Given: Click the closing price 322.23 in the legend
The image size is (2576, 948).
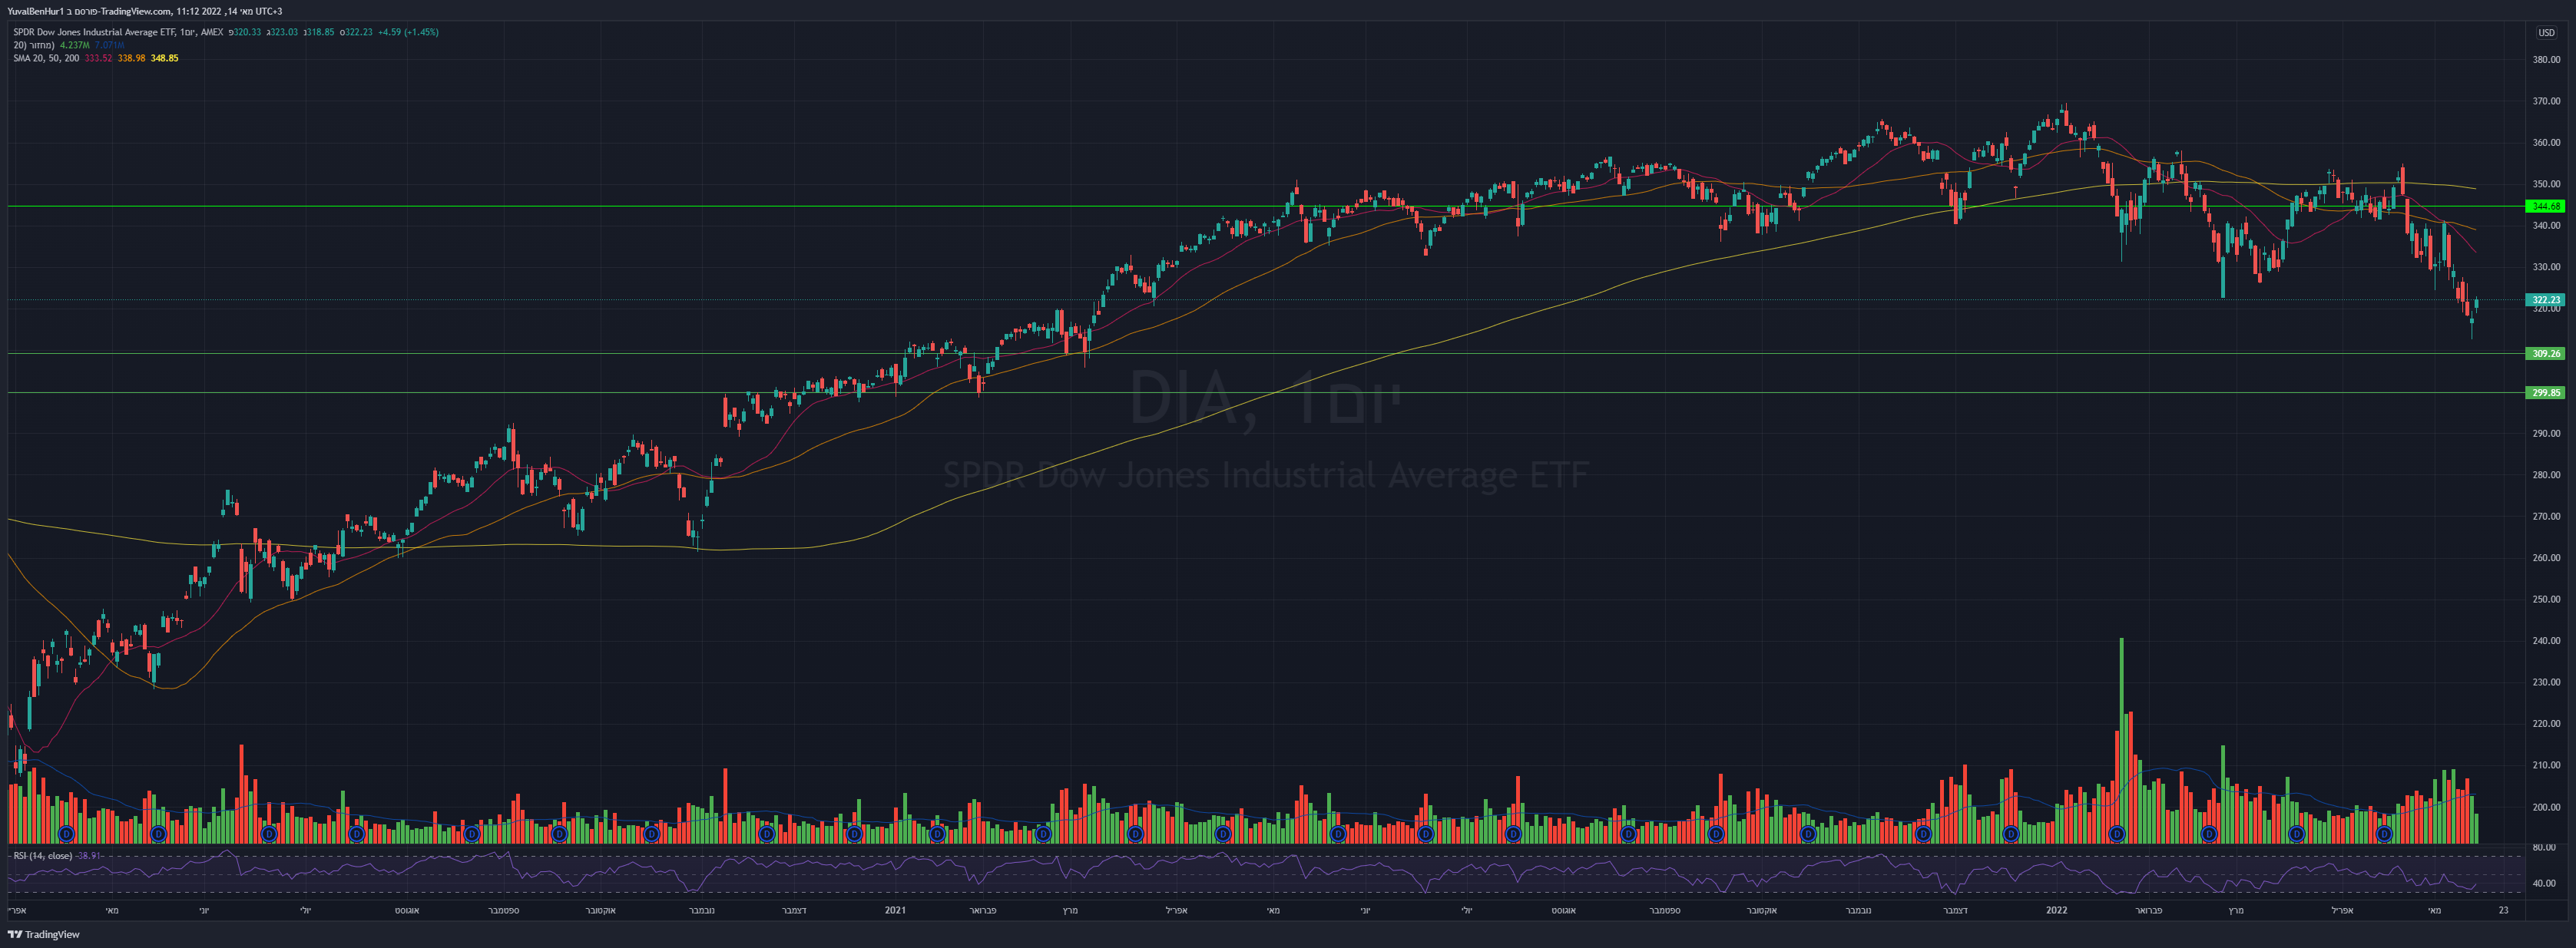Looking at the screenshot, I should pyautogui.click(x=358, y=32).
